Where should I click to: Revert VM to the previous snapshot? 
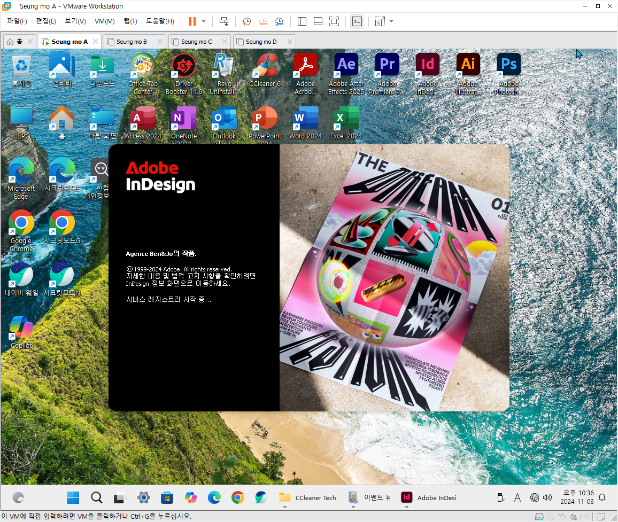[263, 21]
